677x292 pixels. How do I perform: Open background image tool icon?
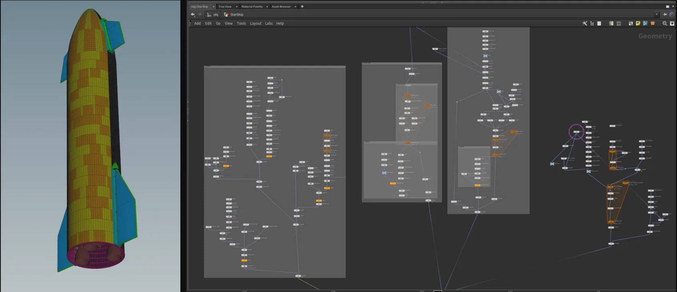645,23
